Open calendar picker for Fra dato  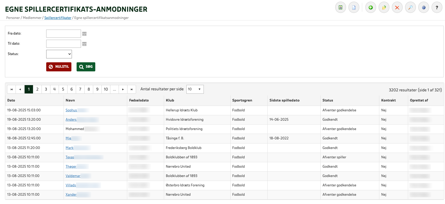[84, 34]
